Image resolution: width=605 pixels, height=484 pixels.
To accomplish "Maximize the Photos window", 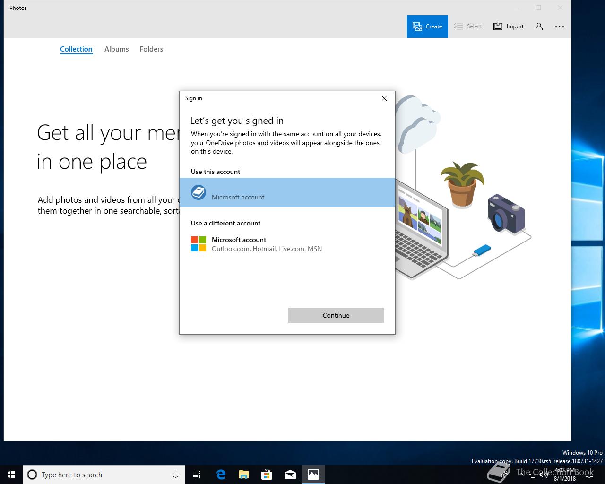I will pyautogui.click(x=538, y=8).
